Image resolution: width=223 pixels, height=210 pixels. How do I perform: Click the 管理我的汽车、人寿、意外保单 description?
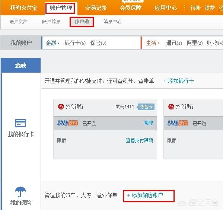(x=81, y=195)
